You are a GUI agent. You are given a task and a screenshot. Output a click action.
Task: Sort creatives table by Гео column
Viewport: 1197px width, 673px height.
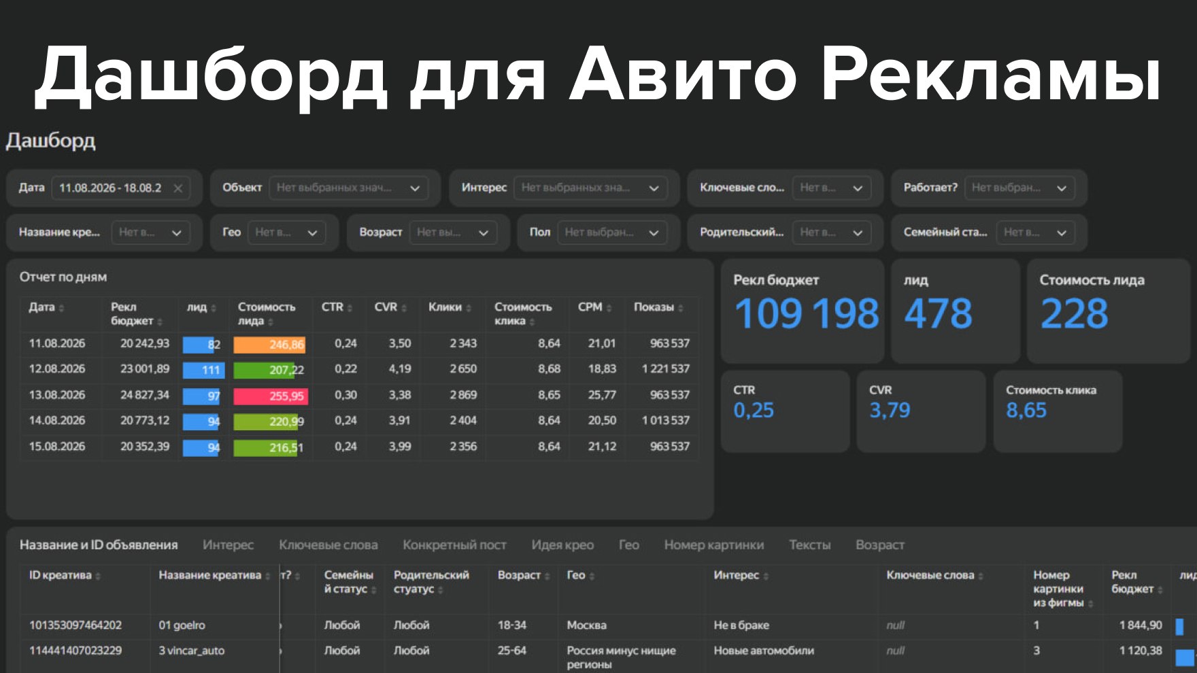point(581,575)
